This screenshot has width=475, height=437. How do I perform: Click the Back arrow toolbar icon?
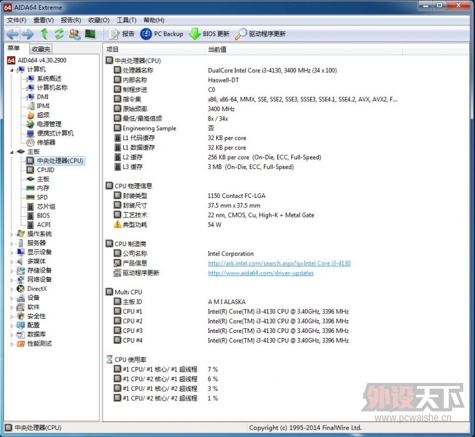coord(13,34)
